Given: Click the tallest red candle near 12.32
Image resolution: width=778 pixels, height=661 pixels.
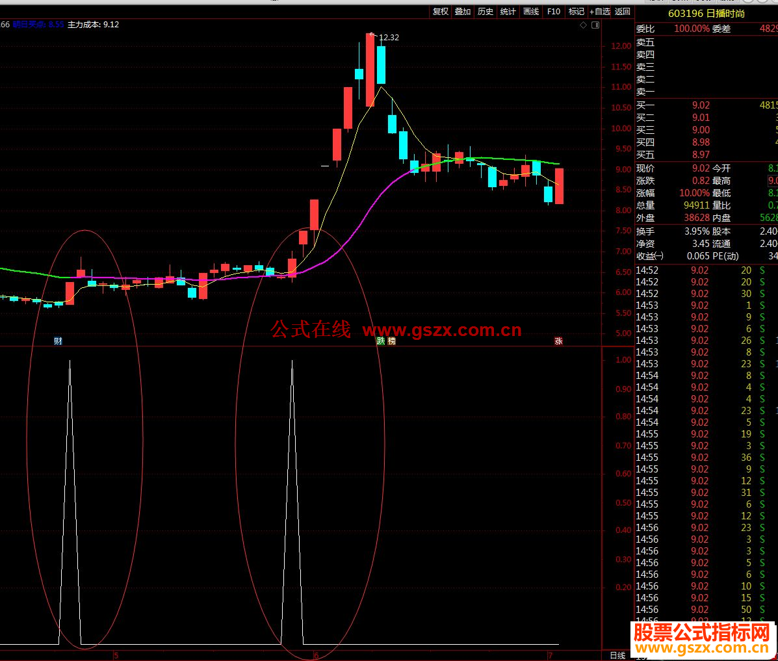Looking at the screenshot, I should point(370,70).
